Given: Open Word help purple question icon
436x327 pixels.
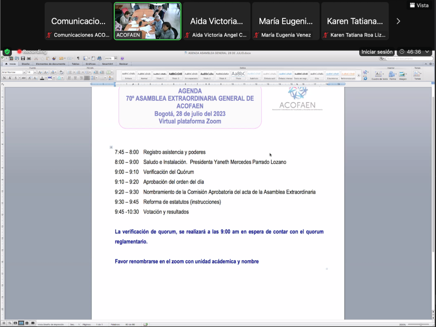Looking at the screenshot, I should pyautogui.click(x=122, y=58).
